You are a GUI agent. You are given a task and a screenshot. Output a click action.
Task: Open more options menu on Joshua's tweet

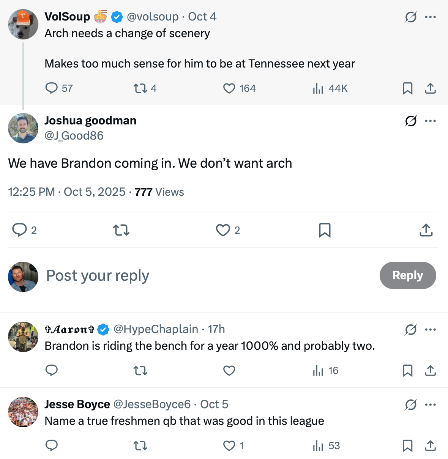431,121
